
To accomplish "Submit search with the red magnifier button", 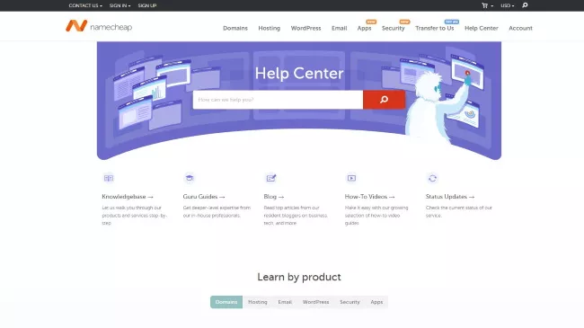I will point(384,100).
